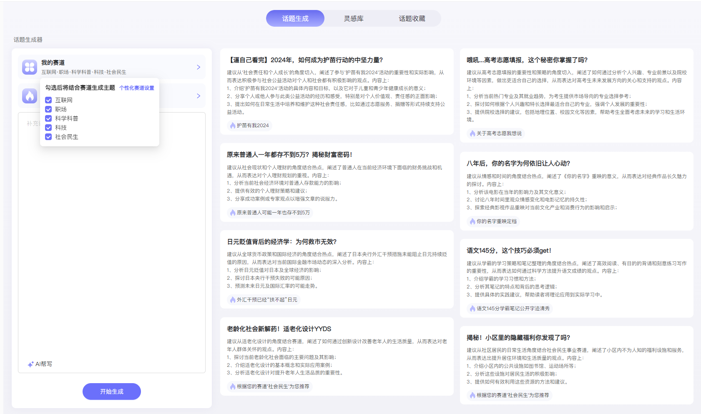Expand the second row's right chevron arrow
701x414 pixels.
[x=198, y=96]
